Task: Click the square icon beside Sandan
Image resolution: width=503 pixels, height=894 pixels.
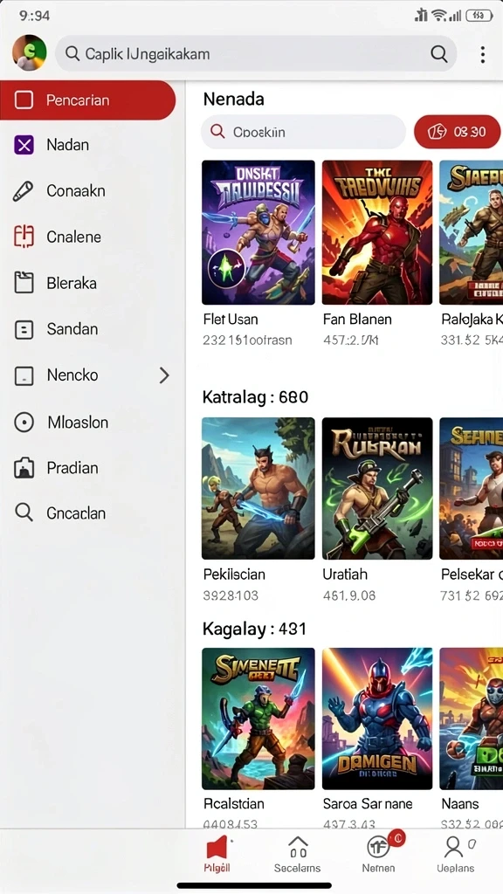Action: pos(24,329)
